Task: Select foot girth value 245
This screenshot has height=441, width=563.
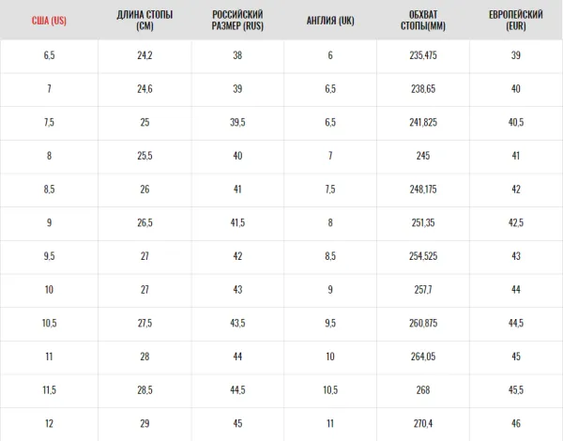Action: pos(423,156)
